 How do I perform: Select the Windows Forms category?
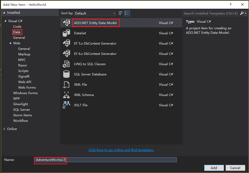[x=25, y=93]
